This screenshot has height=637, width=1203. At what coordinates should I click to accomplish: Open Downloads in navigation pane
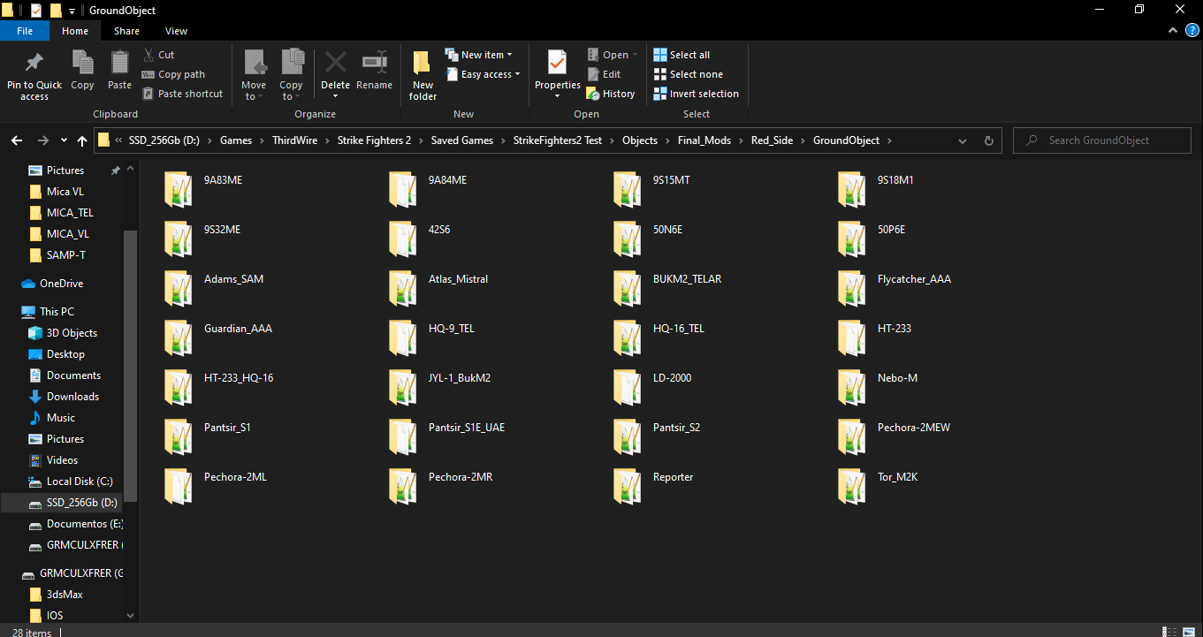coord(72,397)
